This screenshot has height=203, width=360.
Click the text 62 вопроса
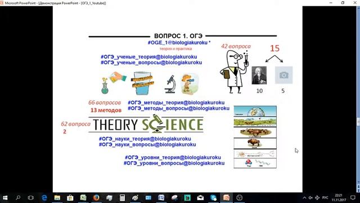[75, 124]
